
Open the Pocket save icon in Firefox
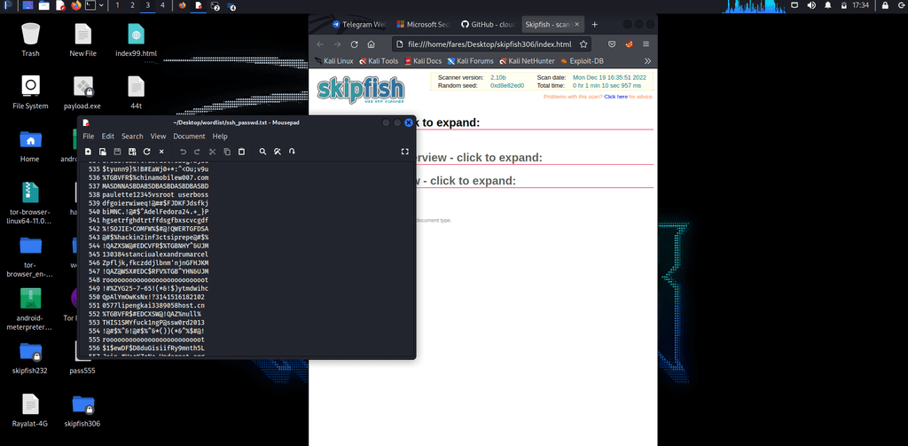pyautogui.click(x=612, y=44)
